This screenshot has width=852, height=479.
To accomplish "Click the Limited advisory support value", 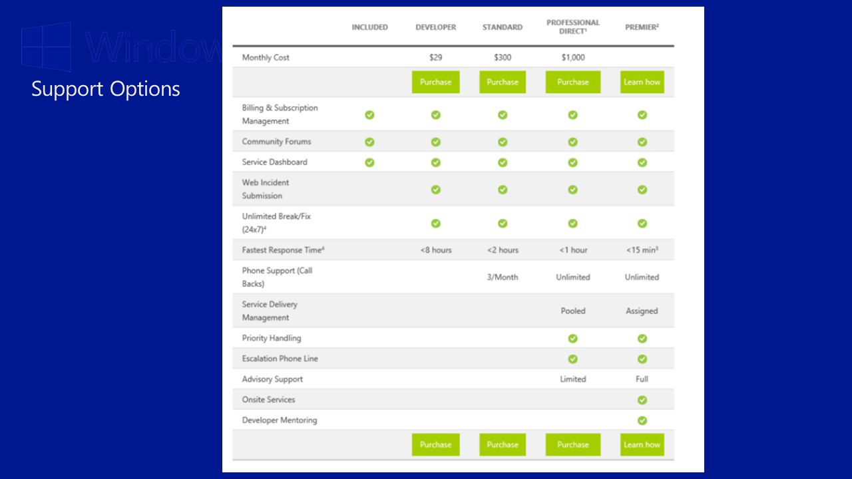I will pyautogui.click(x=573, y=379).
